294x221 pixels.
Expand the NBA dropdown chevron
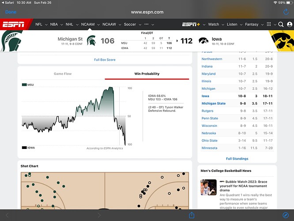(61, 25)
